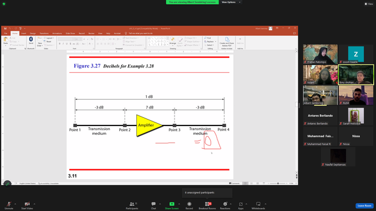Click the Albert account avatar icon
This screenshot has width=376, height=211.
pos(270,29)
